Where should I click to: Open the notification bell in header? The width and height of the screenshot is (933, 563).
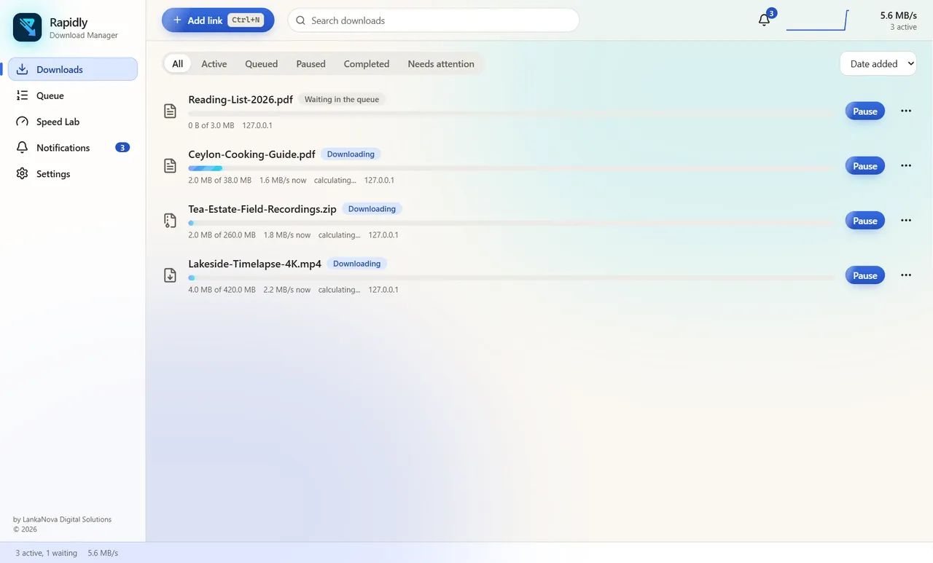(764, 20)
